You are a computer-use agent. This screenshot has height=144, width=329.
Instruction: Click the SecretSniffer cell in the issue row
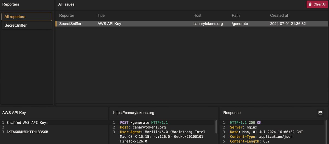pyautogui.click(x=70, y=24)
